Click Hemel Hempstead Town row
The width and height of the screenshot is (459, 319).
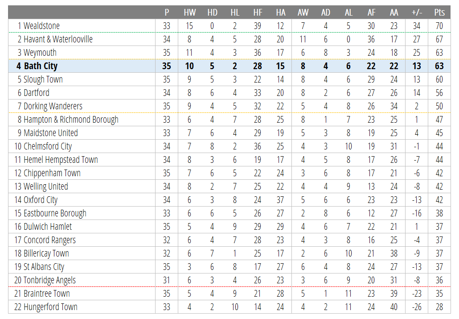[x=229, y=160]
